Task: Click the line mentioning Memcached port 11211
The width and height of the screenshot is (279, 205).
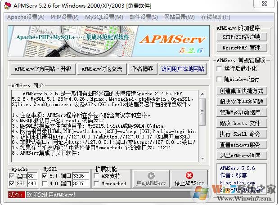Action: pyautogui.click(x=91, y=147)
